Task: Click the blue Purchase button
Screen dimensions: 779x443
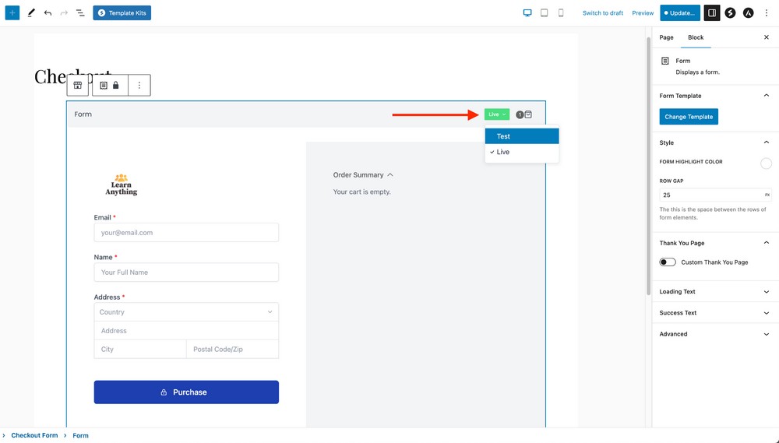Action: [x=186, y=392]
